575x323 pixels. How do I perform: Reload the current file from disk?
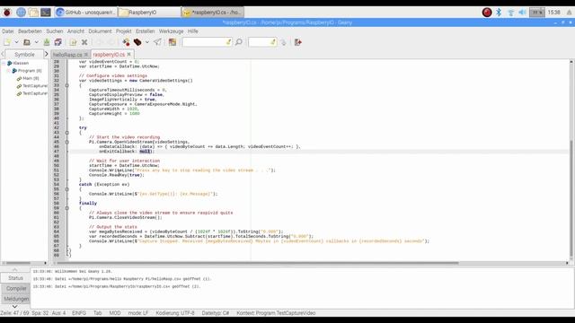73,42
